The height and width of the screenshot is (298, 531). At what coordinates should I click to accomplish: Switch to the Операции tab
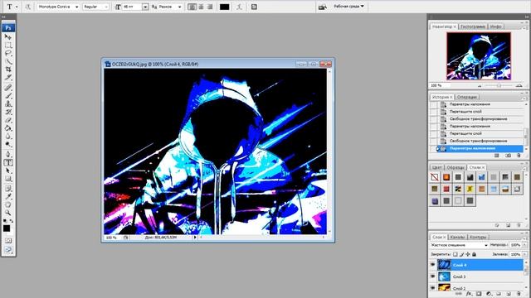466,97
